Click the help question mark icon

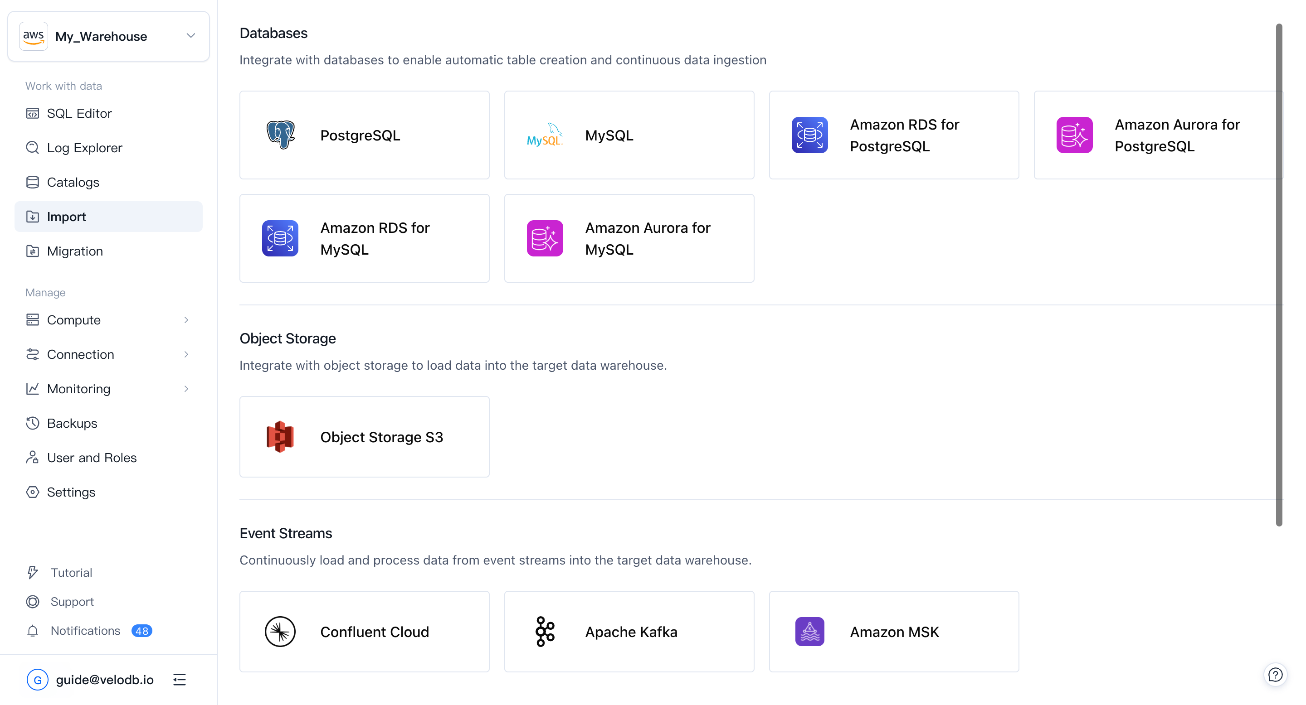click(x=1275, y=675)
